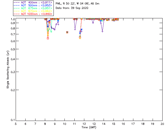This screenshot has width=167, height=134.
Task: Click the 10 x-axis tick label
Action: (64, 124)
